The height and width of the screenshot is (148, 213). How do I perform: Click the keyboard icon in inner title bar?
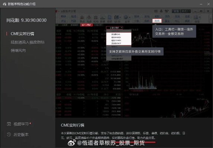156,11
